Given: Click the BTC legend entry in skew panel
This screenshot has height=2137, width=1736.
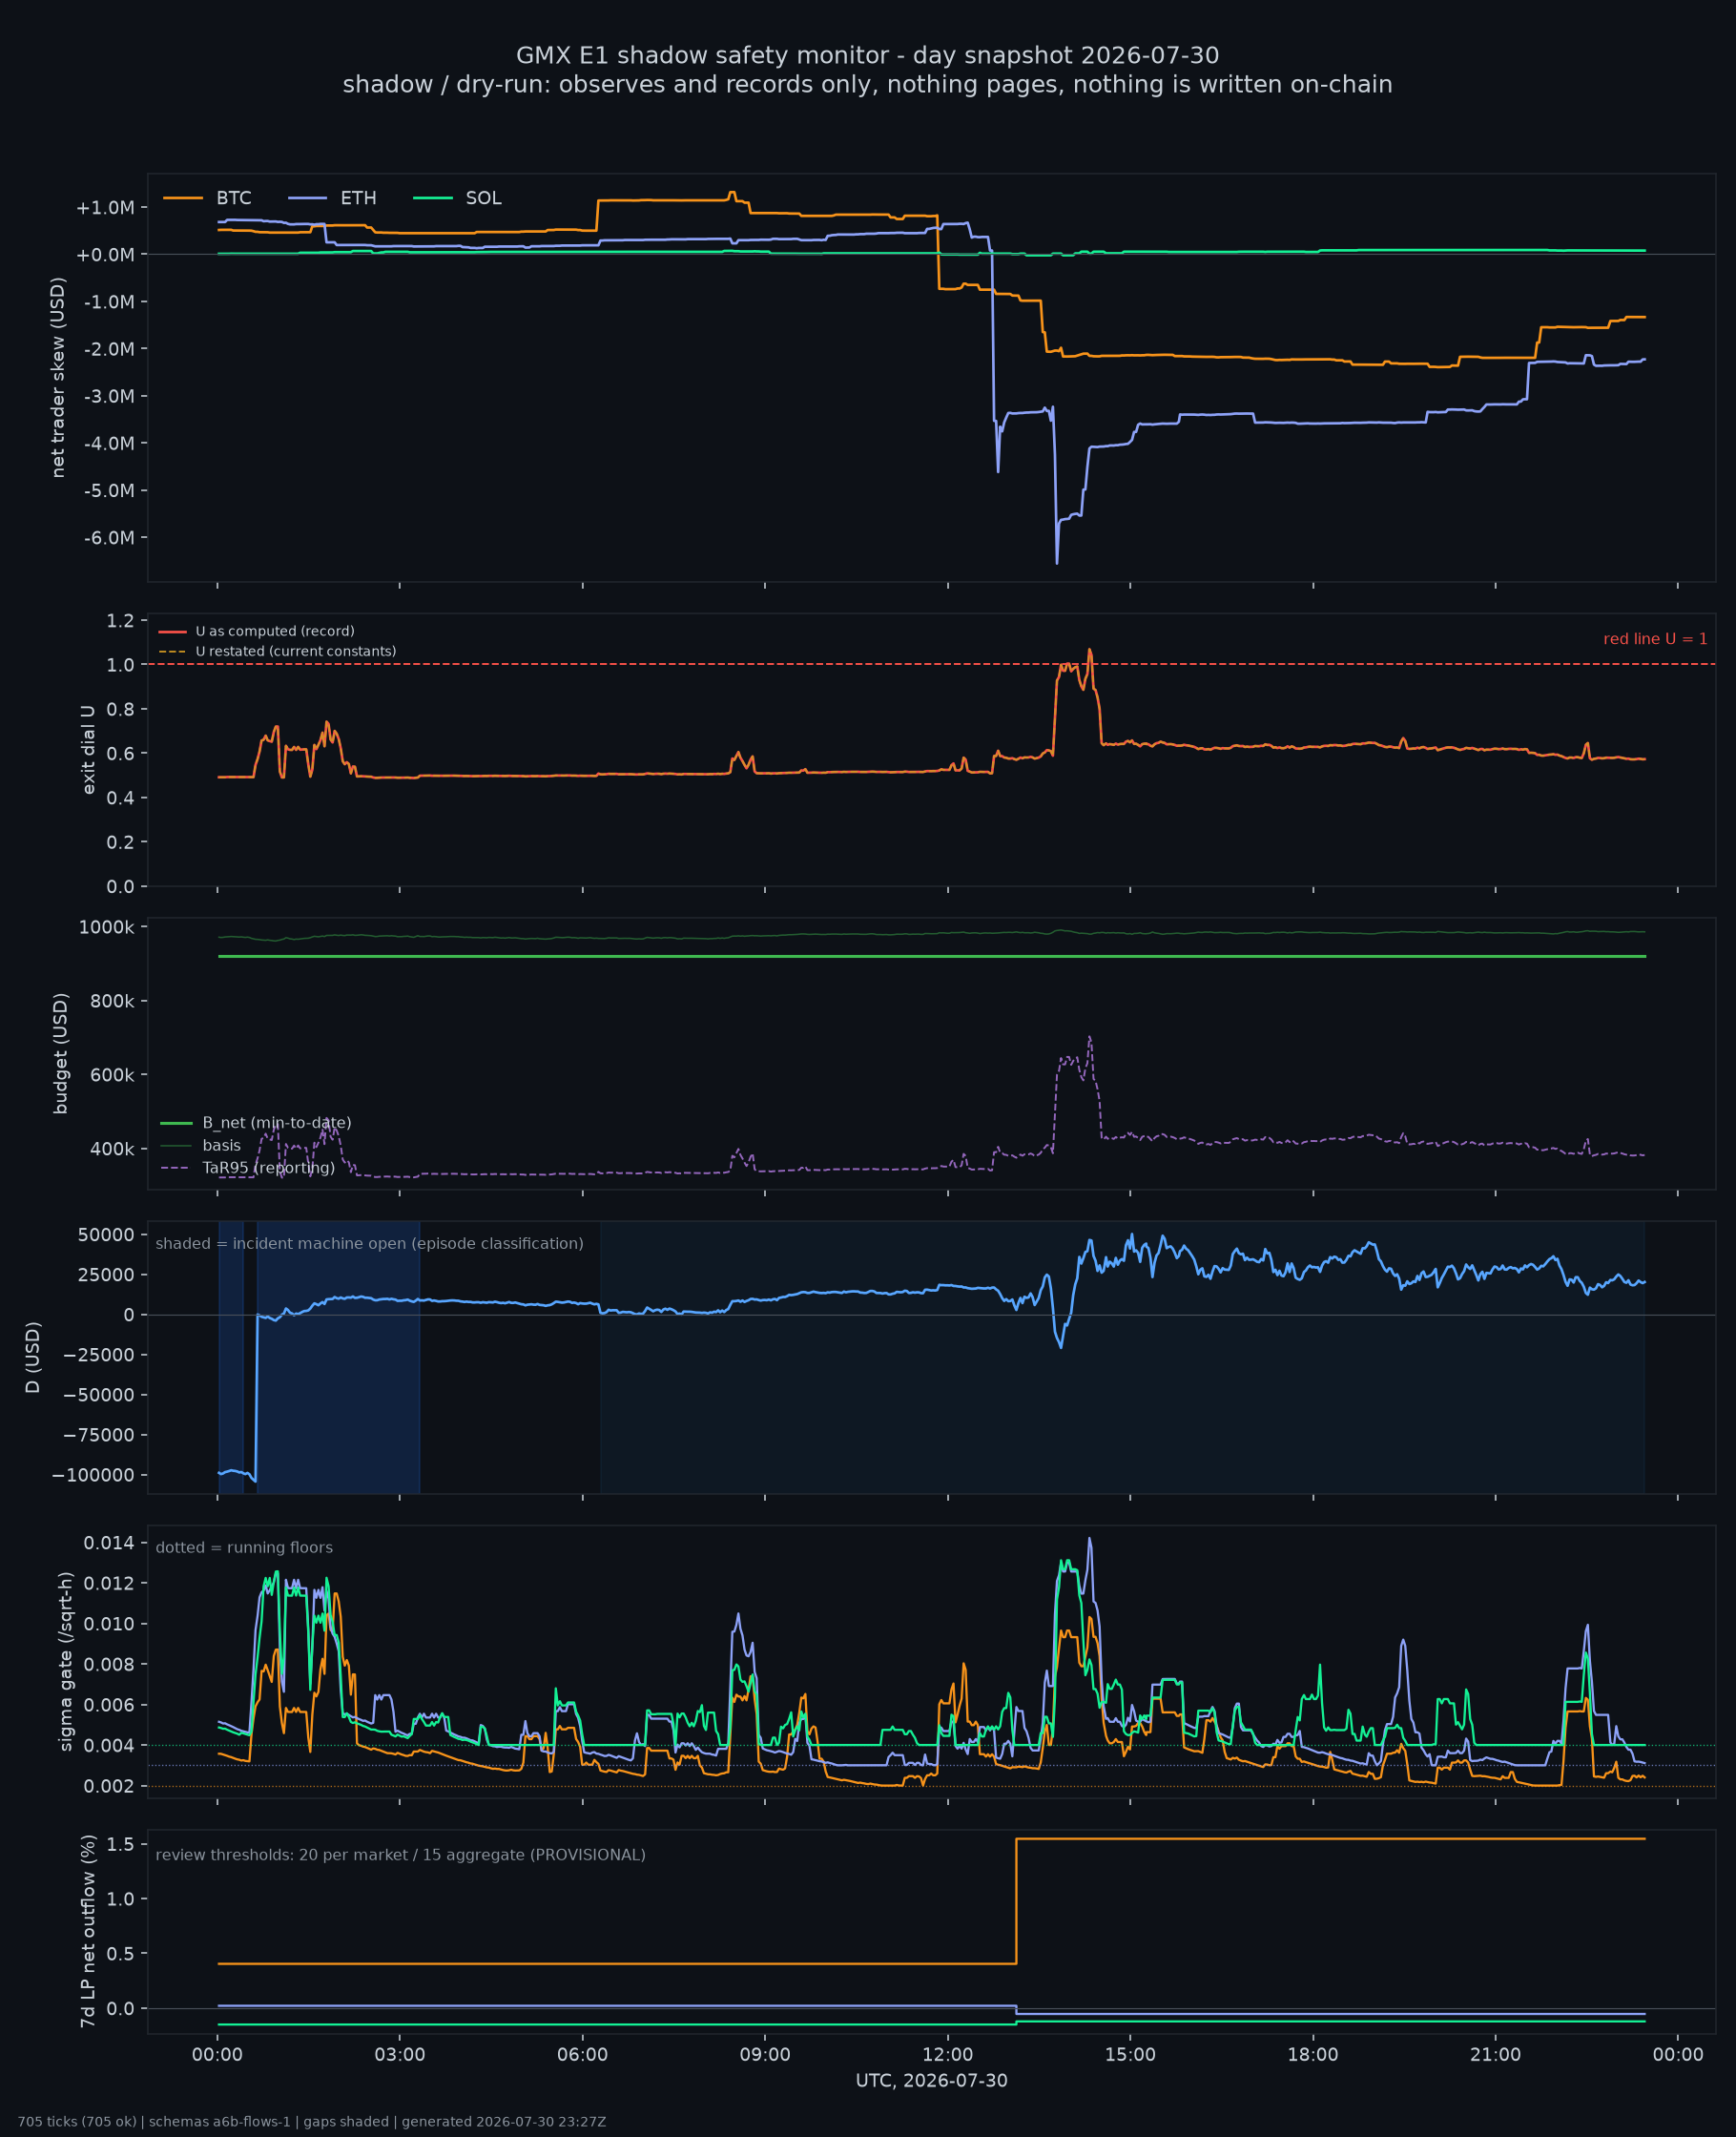Looking at the screenshot, I should click(207, 198).
